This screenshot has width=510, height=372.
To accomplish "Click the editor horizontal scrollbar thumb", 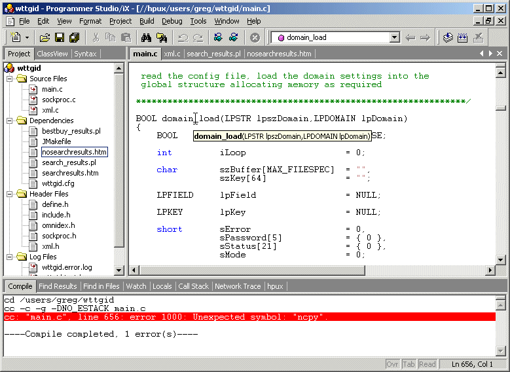I will coord(253,270).
